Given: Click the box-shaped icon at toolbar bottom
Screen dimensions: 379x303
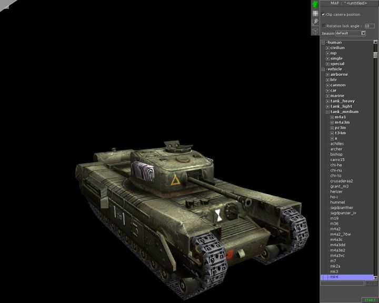Looking at the screenshot, I should [315, 31].
